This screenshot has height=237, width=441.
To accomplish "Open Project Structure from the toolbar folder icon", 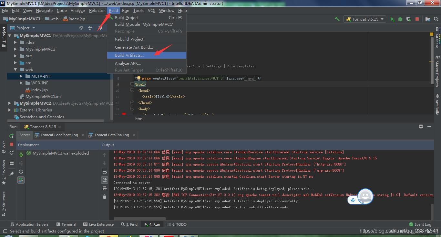I will 428,19.
